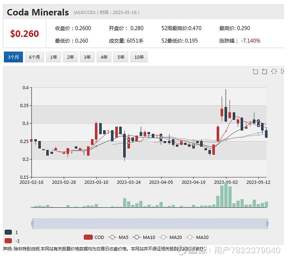Select the zoom-selection icon on the chart toolbar
The width and height of the screenshot is (289, 259).
click(x=255, y=72)
